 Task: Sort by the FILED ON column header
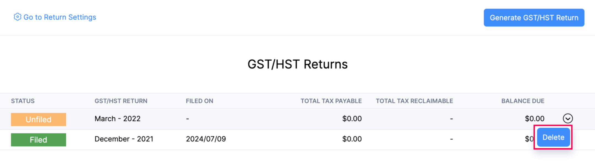tap(200, 101)
